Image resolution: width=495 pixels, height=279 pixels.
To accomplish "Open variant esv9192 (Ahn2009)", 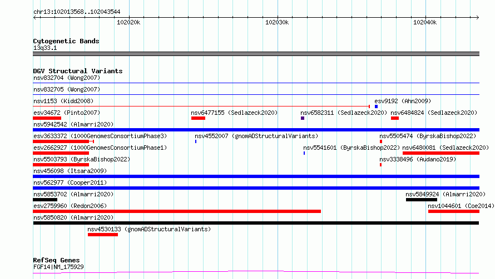I will (403, 101).
